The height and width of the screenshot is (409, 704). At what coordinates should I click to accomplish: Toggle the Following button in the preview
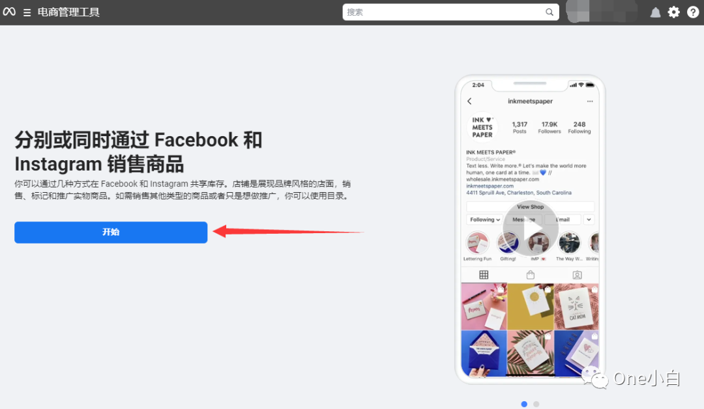pos(482,219)
